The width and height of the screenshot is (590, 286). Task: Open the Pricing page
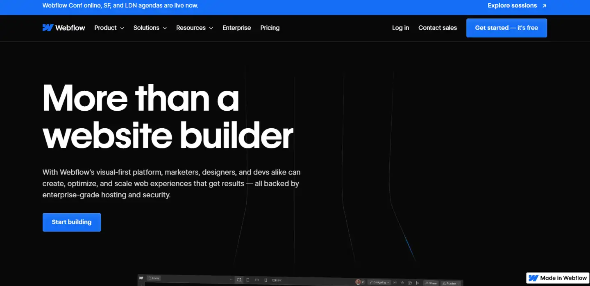pyautogui.click(x=270, y=28)
